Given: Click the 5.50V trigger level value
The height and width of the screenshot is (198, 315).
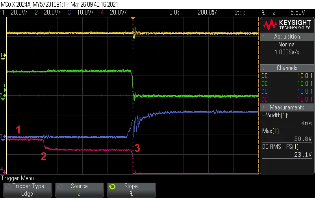Looking at the screenshot, I should tap(298, 13).
